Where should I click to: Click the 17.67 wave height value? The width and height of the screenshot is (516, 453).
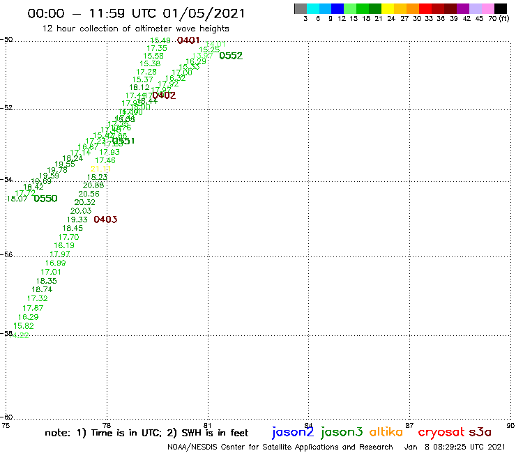[33, 308]
